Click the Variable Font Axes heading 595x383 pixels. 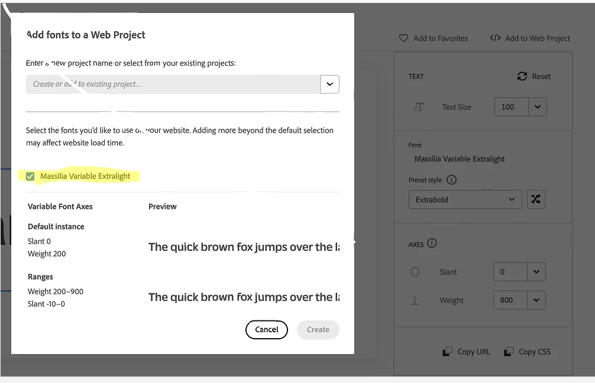click(x=60, y=207)
